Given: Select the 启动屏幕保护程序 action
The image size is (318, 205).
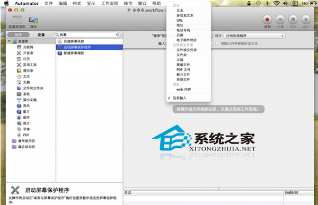Looking at the screenshot, I should [90, 47].
